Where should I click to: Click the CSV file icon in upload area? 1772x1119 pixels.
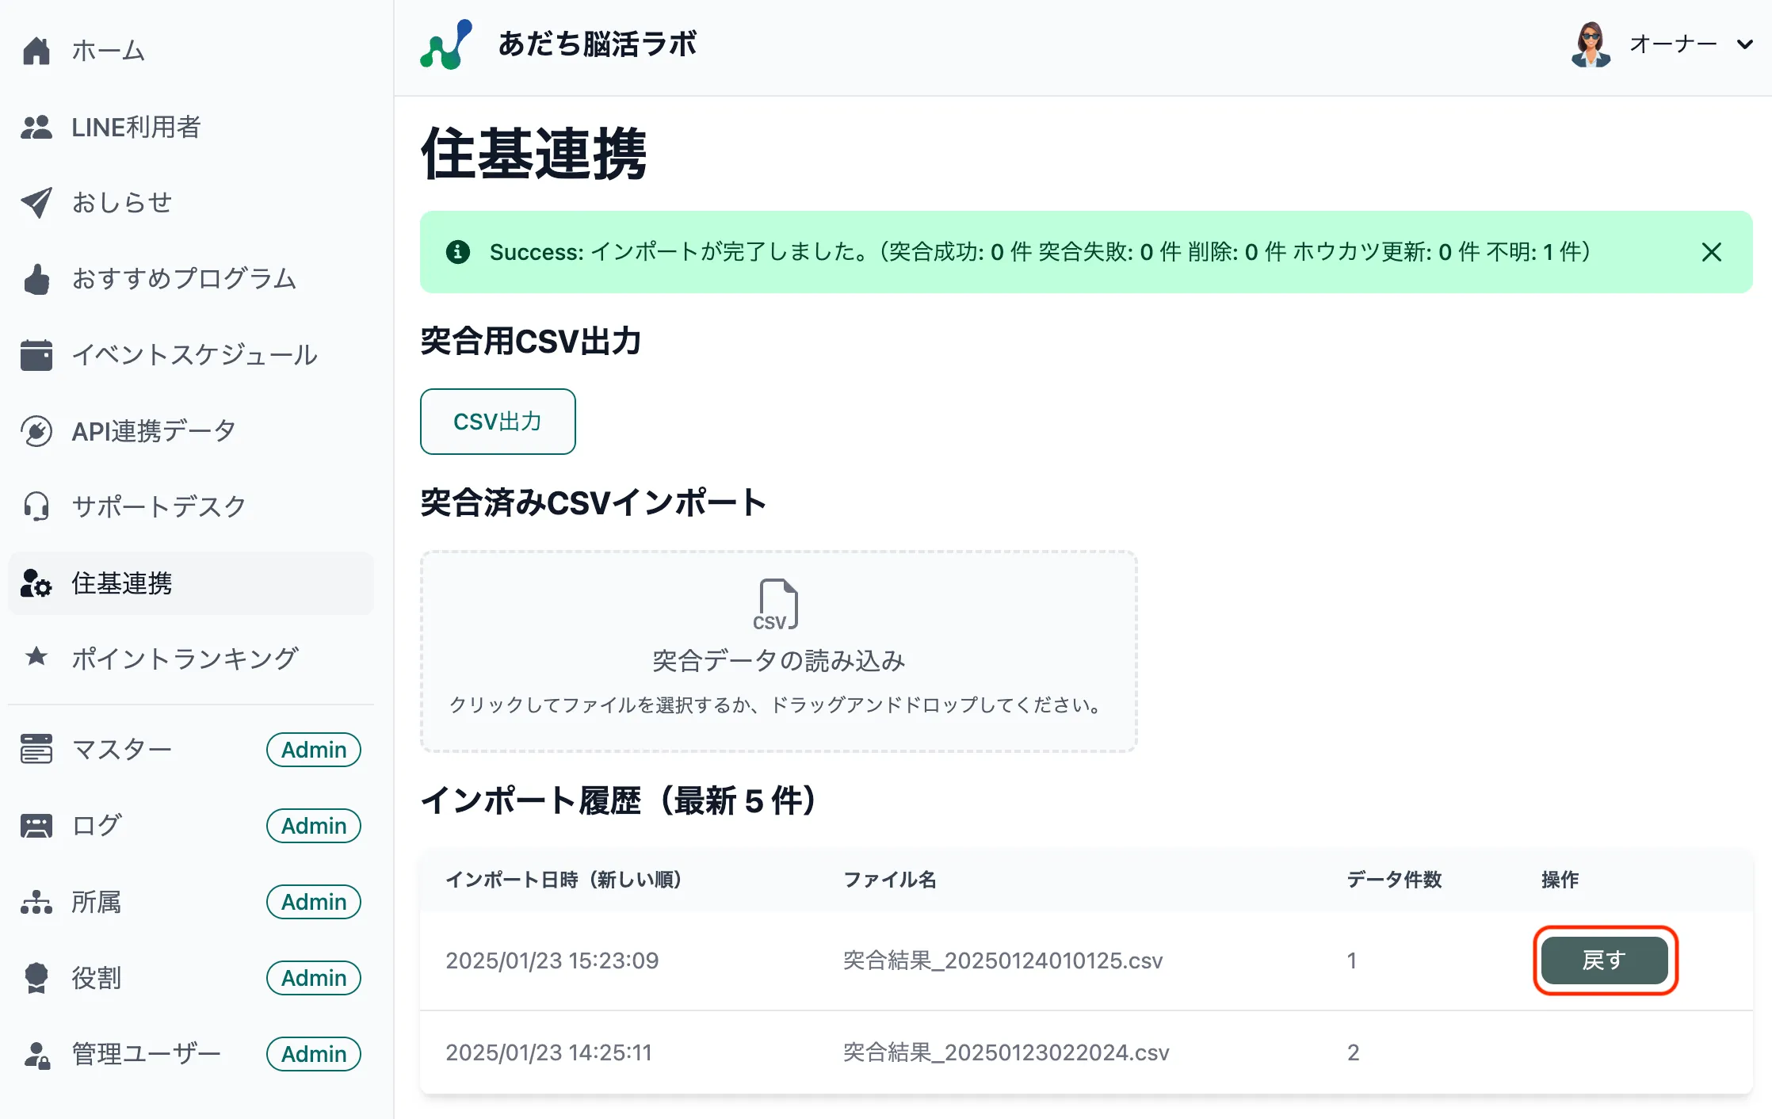pos(776,605)
